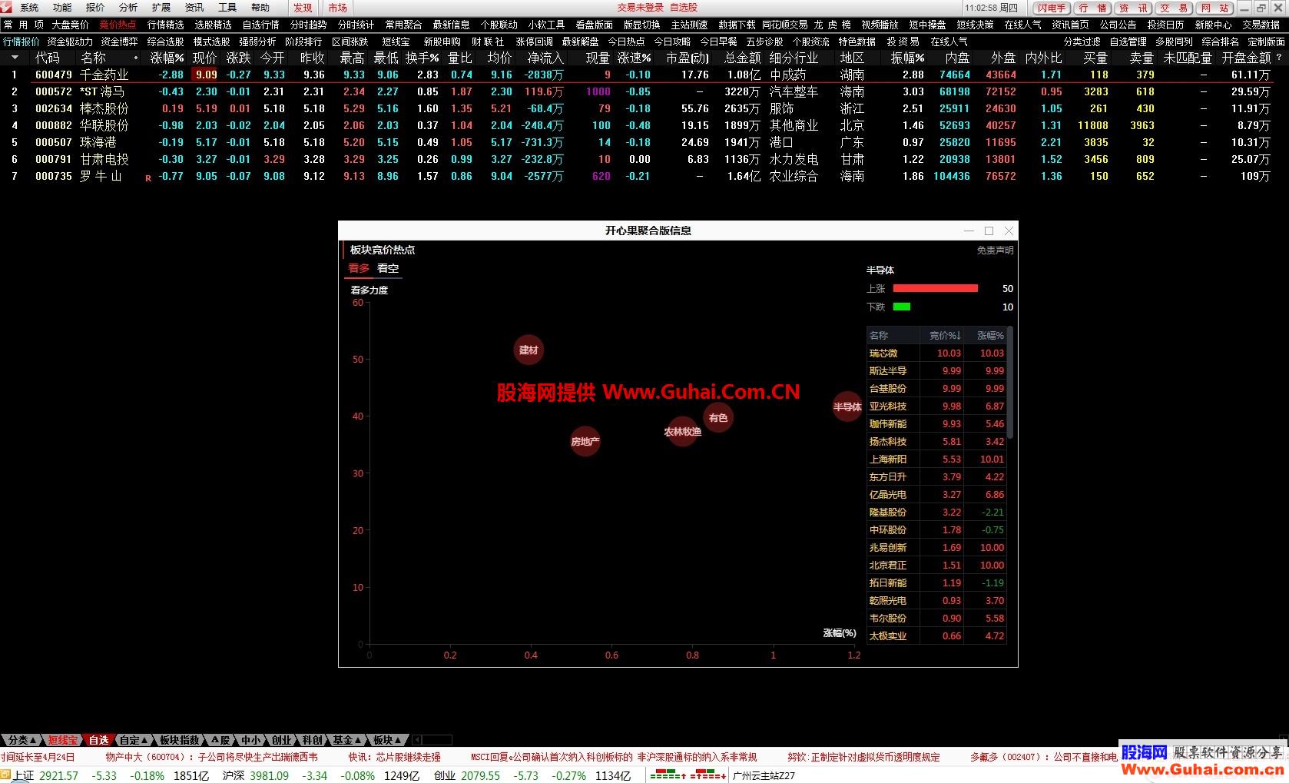Click the 建材 sector bubble

[529, 350]
